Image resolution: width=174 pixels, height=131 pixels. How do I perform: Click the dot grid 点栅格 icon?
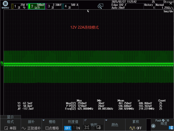tap(47, 128)
